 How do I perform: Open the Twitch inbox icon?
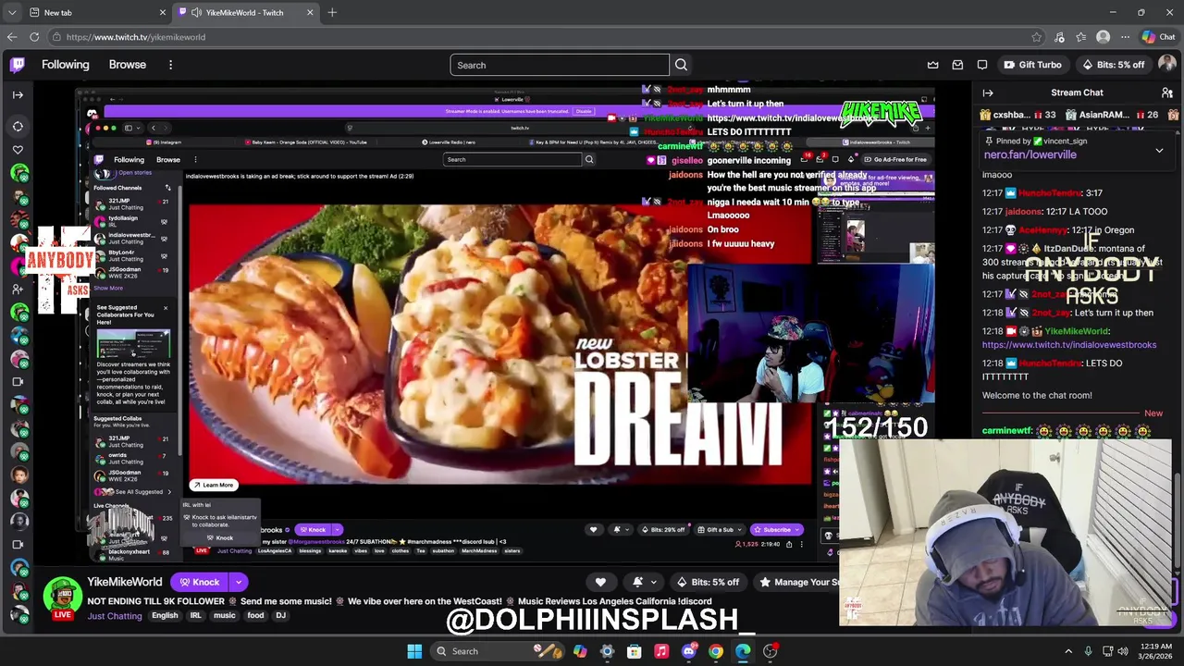[x=957, y=65]
